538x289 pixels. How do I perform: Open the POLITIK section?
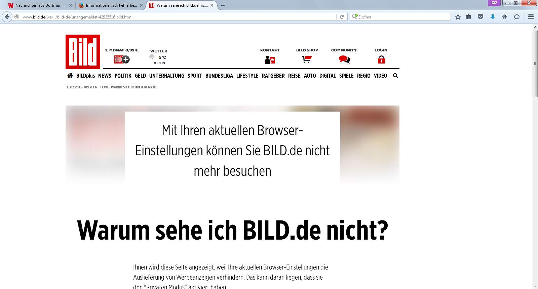click(x=123, y=76)
